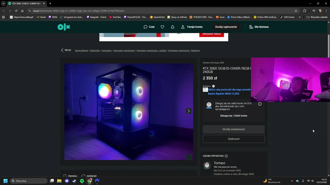Open Gmail bookmark
This screenshot has height=185, width=330.
pos(41,17)
